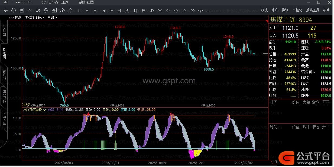Click the refresh icon in the toolbar

14,11
